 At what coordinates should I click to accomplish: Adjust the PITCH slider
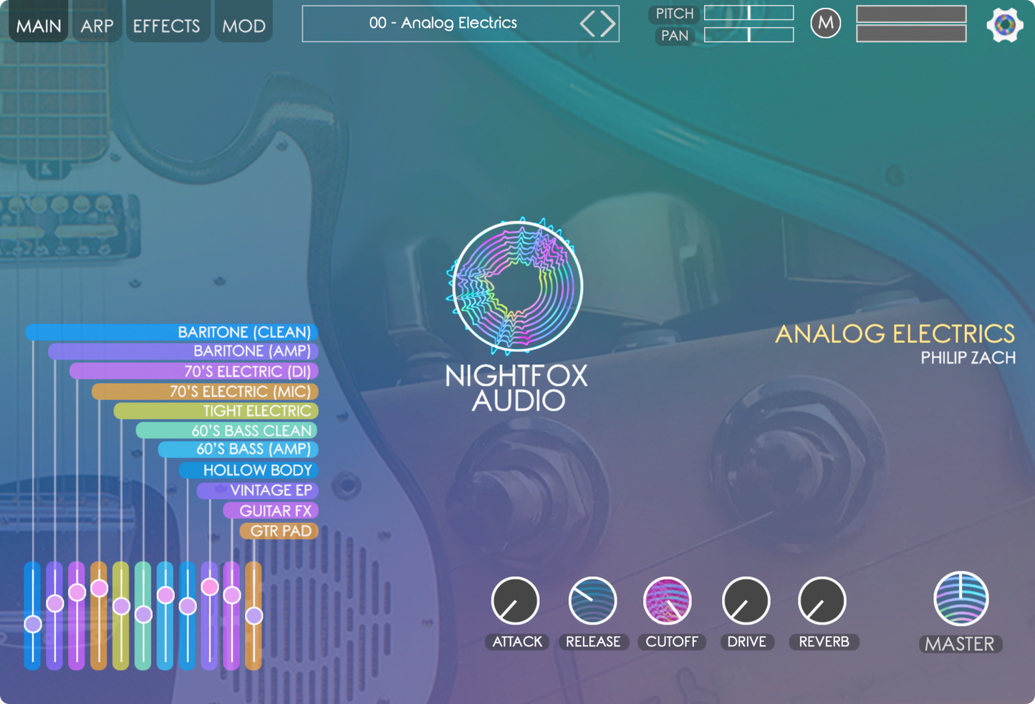[748, 12]
